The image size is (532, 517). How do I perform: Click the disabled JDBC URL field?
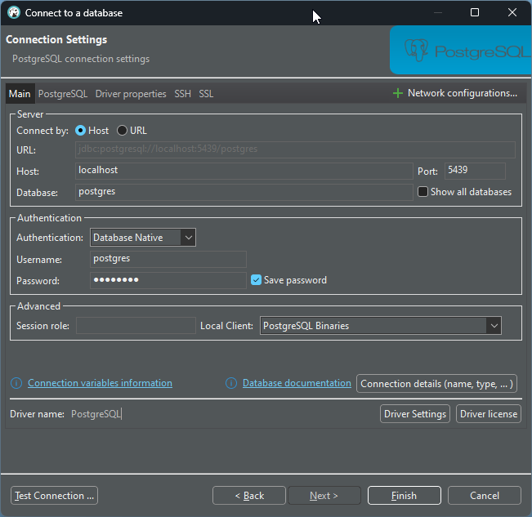pos(295,149)
